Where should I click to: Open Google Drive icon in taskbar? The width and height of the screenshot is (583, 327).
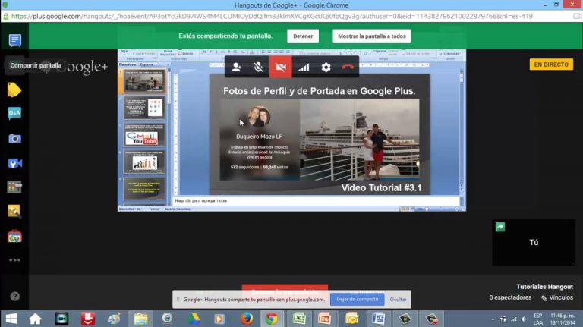click(x=194, y=319)
